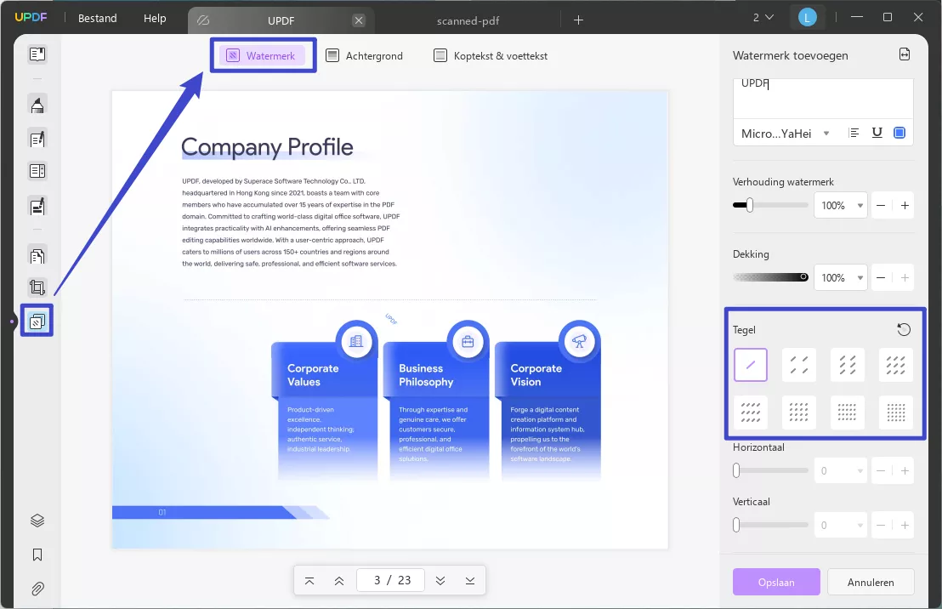Screen dimensions: 942x609
Task: Reset the Tegel tile settings
Action: 904,329
